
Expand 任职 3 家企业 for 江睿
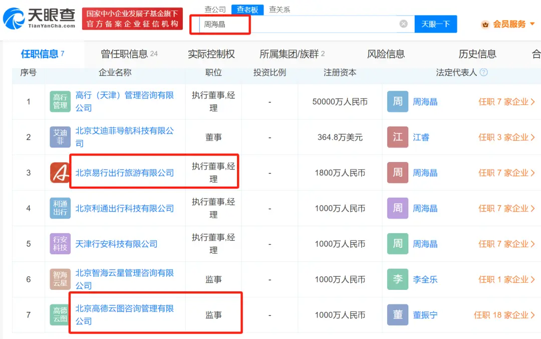pos(506,137)
